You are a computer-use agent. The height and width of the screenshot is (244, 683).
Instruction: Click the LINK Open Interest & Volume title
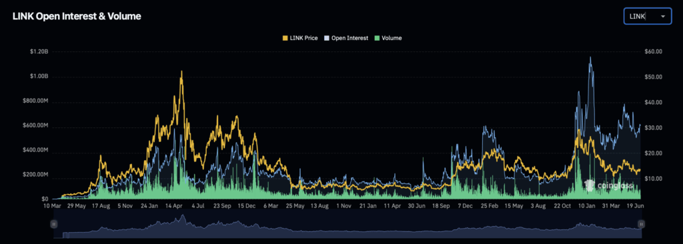[x=77, y=17]
